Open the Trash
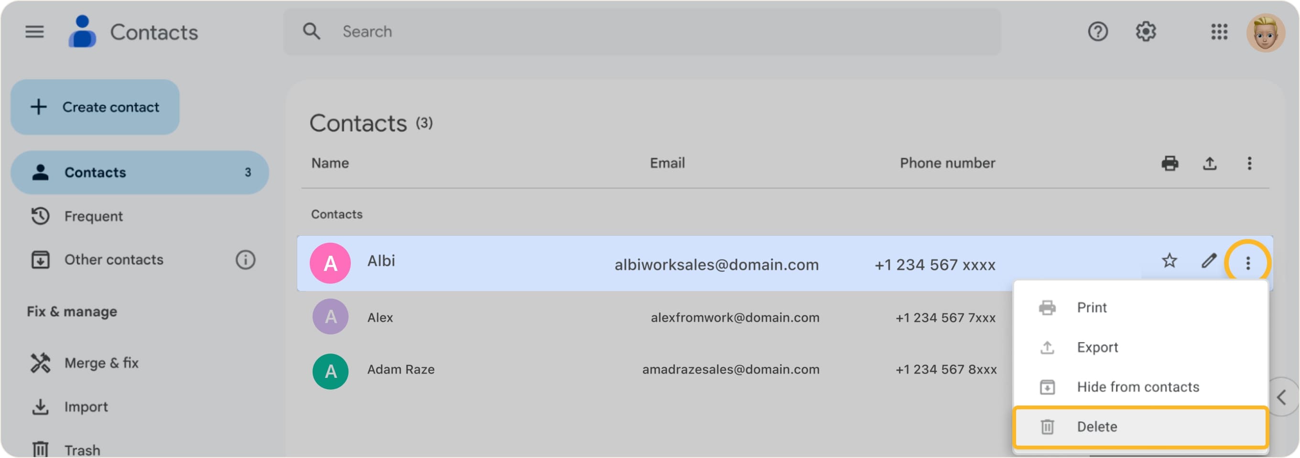The width and height of the screenshot is (1300, 458). click(x=82, y=448)
